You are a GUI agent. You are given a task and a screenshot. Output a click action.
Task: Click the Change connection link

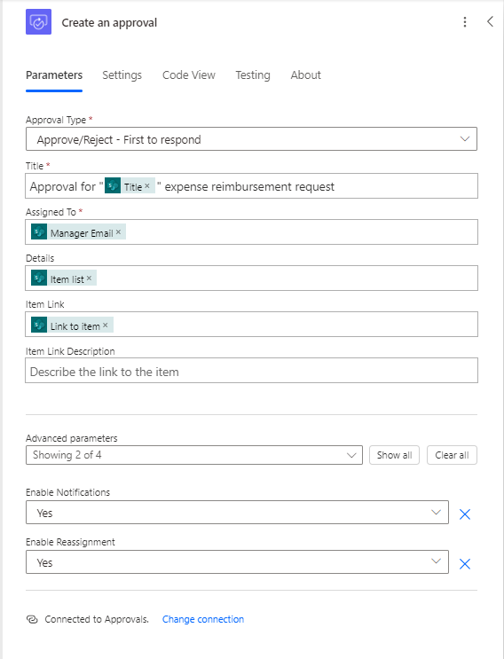tap(203, 619)
